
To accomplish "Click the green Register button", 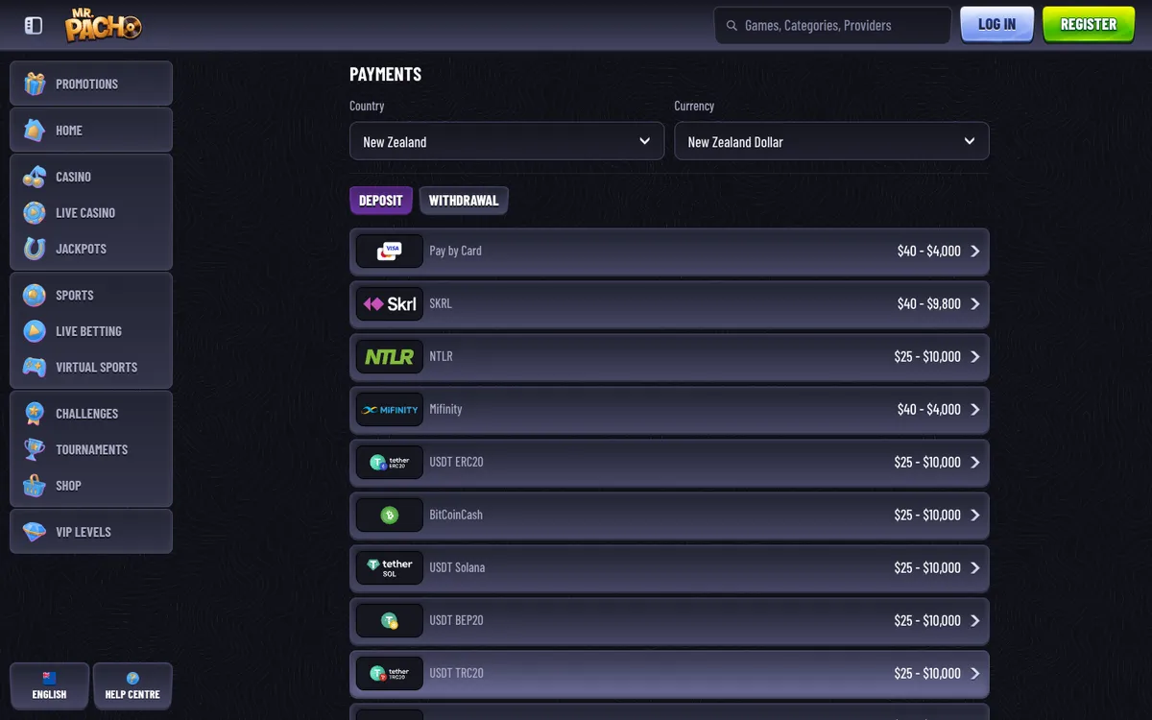I will (1088, 25).
